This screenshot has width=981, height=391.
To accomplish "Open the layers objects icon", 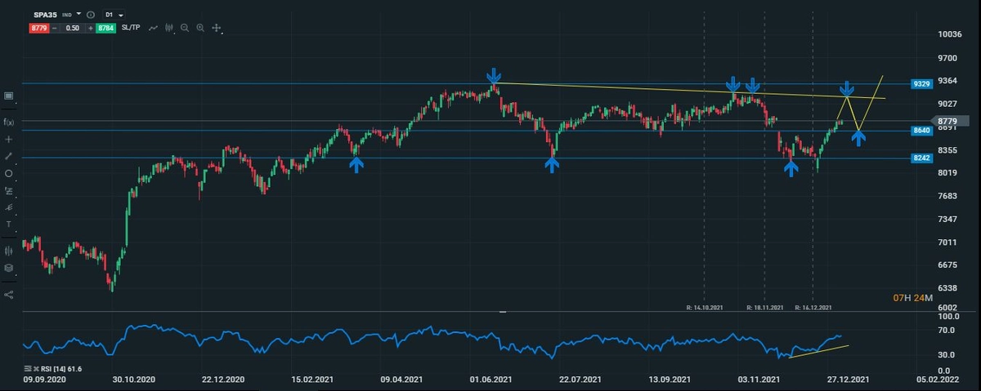I will pos(9,268).
